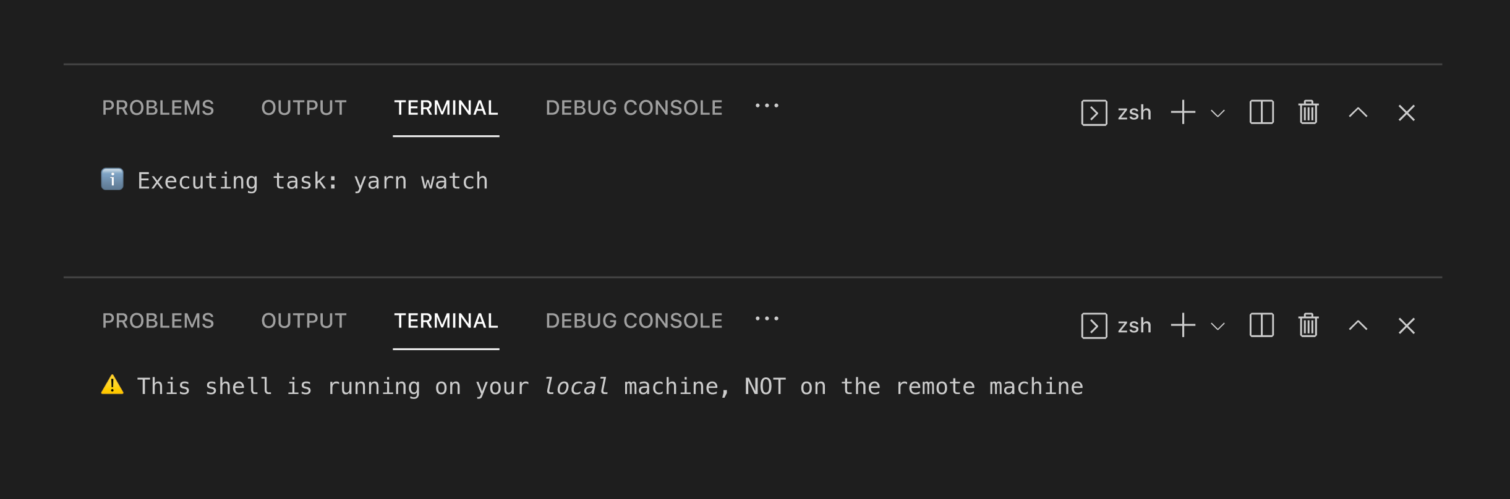
Task: Click the split terminal icon in the lower panel
Action: point(1261,325)
